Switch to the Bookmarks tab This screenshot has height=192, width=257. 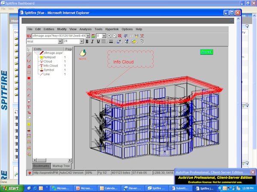[41, 166]
